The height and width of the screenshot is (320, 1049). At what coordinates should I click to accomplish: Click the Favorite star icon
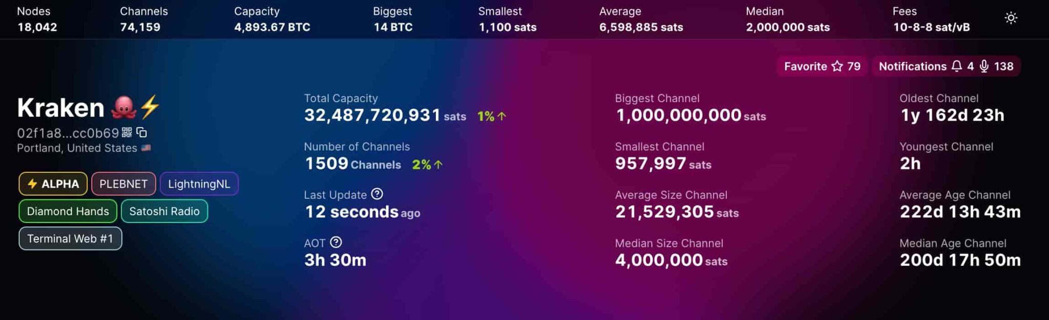tap(837, 66)
